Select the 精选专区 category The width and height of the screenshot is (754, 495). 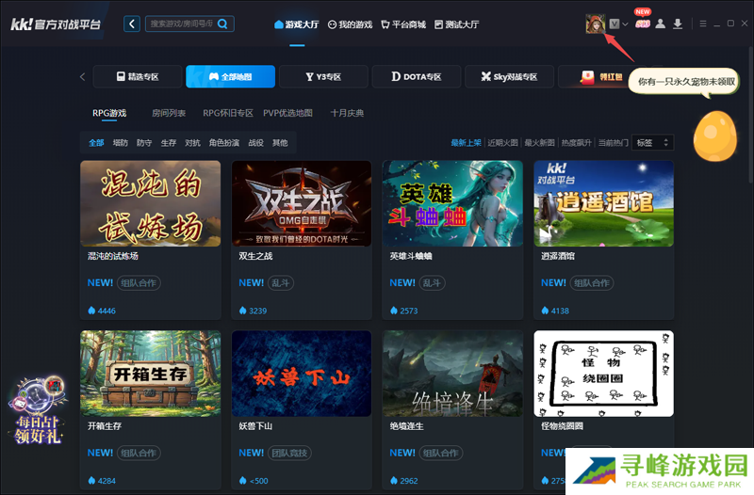coord(138,76)
